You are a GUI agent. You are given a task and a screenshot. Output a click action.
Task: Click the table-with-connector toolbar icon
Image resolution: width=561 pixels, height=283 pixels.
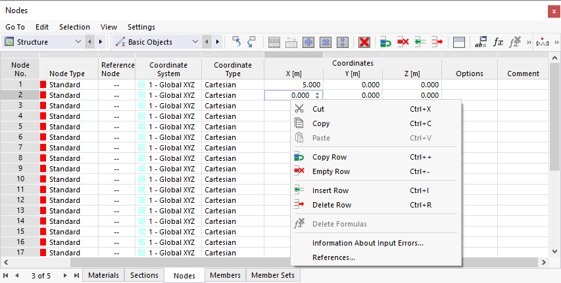[x=291, y=42]
